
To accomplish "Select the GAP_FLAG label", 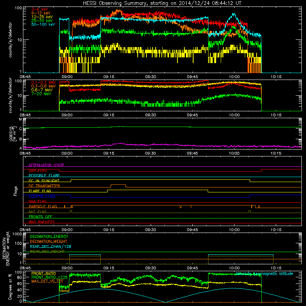I will (x=37, y=170).
